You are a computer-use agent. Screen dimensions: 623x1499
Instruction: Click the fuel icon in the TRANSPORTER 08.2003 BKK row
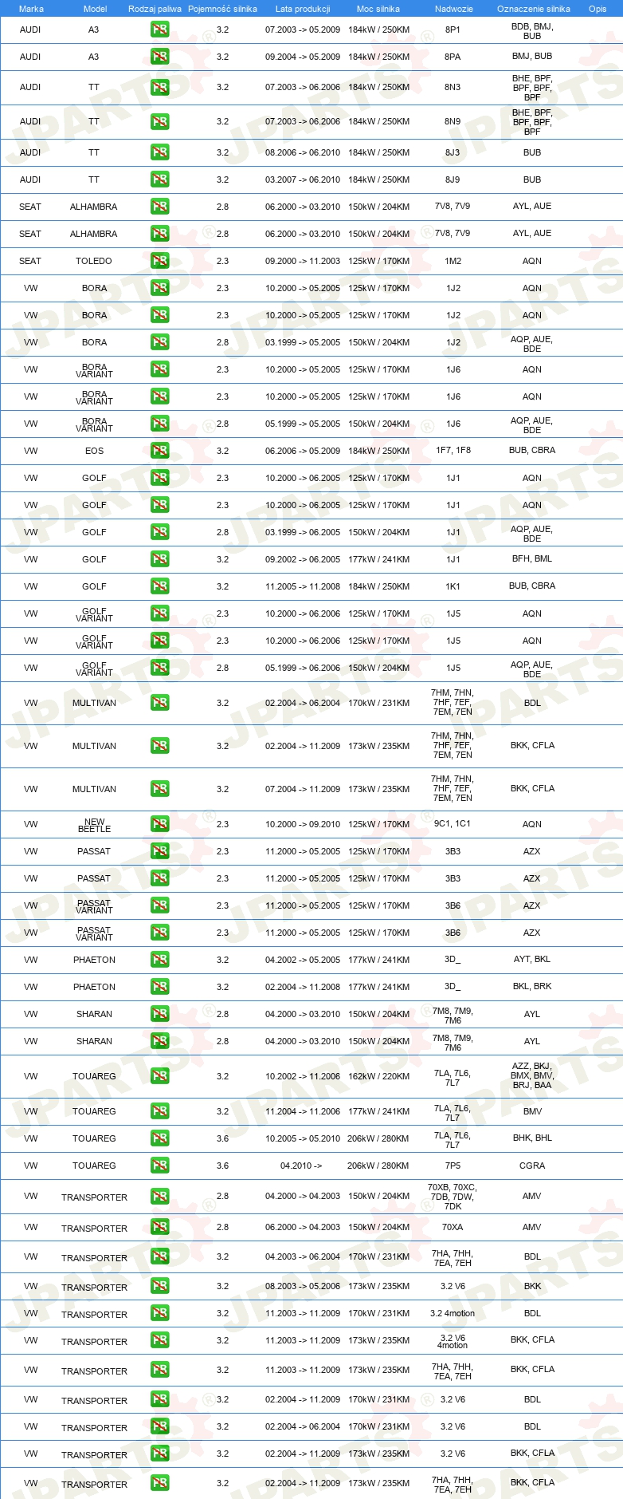[x=160, y=1286]
